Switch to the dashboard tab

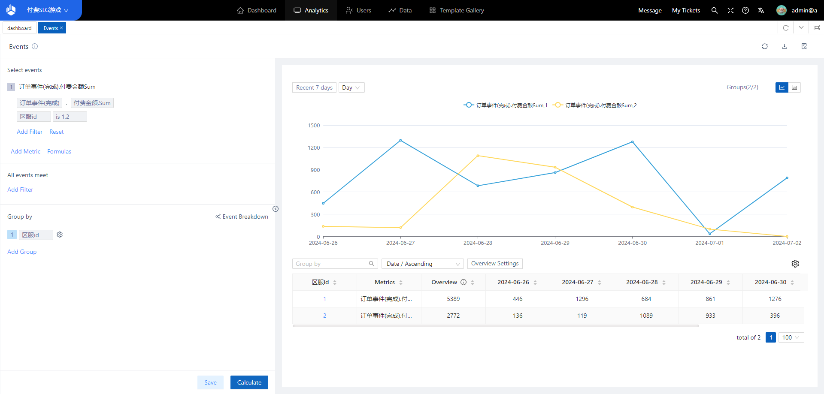pos(19,28)
